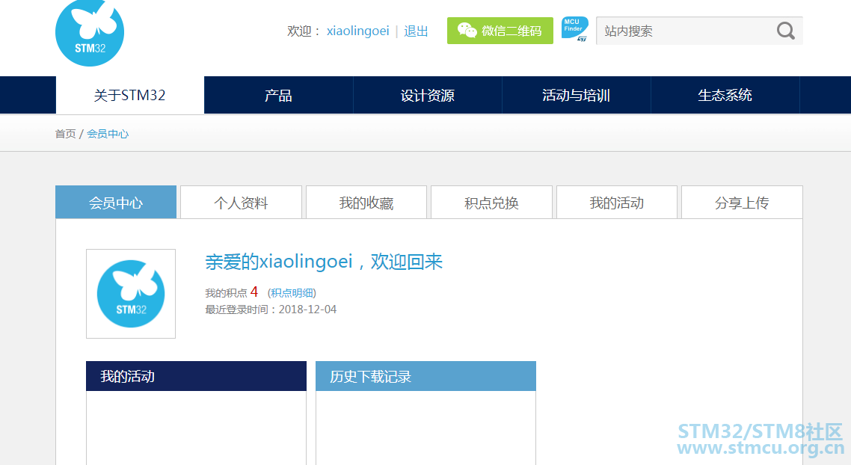Viewport: 851px width, 465px height.
Task: Go to 首页 breadcrumb link
Action: click(65, 134)
